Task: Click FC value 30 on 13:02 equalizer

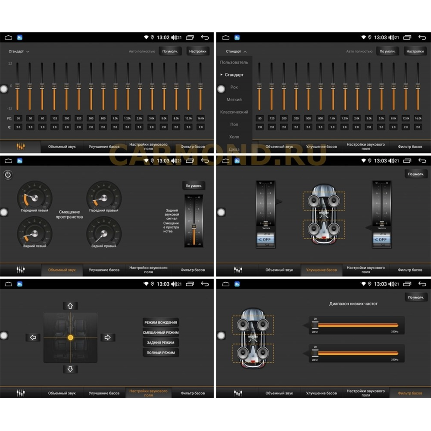Action: 18,119
